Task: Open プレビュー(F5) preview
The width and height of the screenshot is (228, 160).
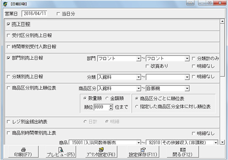Action: (x=61, y=152)
